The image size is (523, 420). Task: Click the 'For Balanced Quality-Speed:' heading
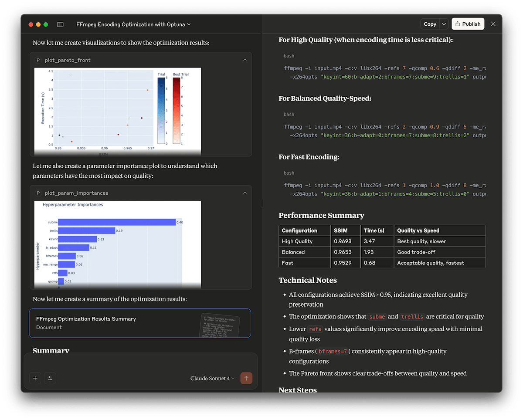[325, 98]
